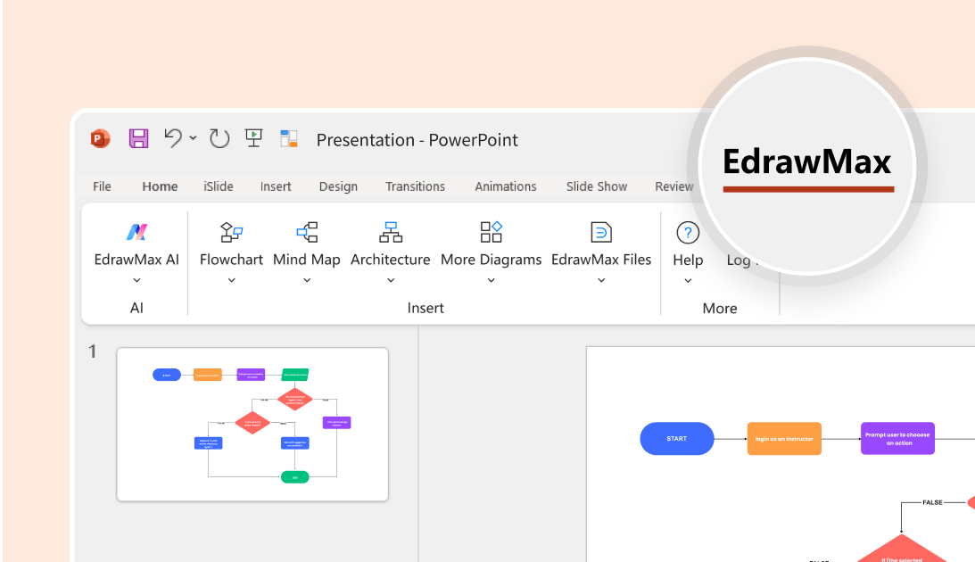Open the File tab
Screen dimensions: 975x562
point(102,186)
